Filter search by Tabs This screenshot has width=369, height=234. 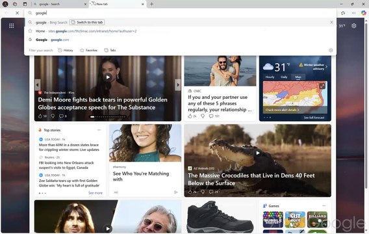[x=110, y=50]
